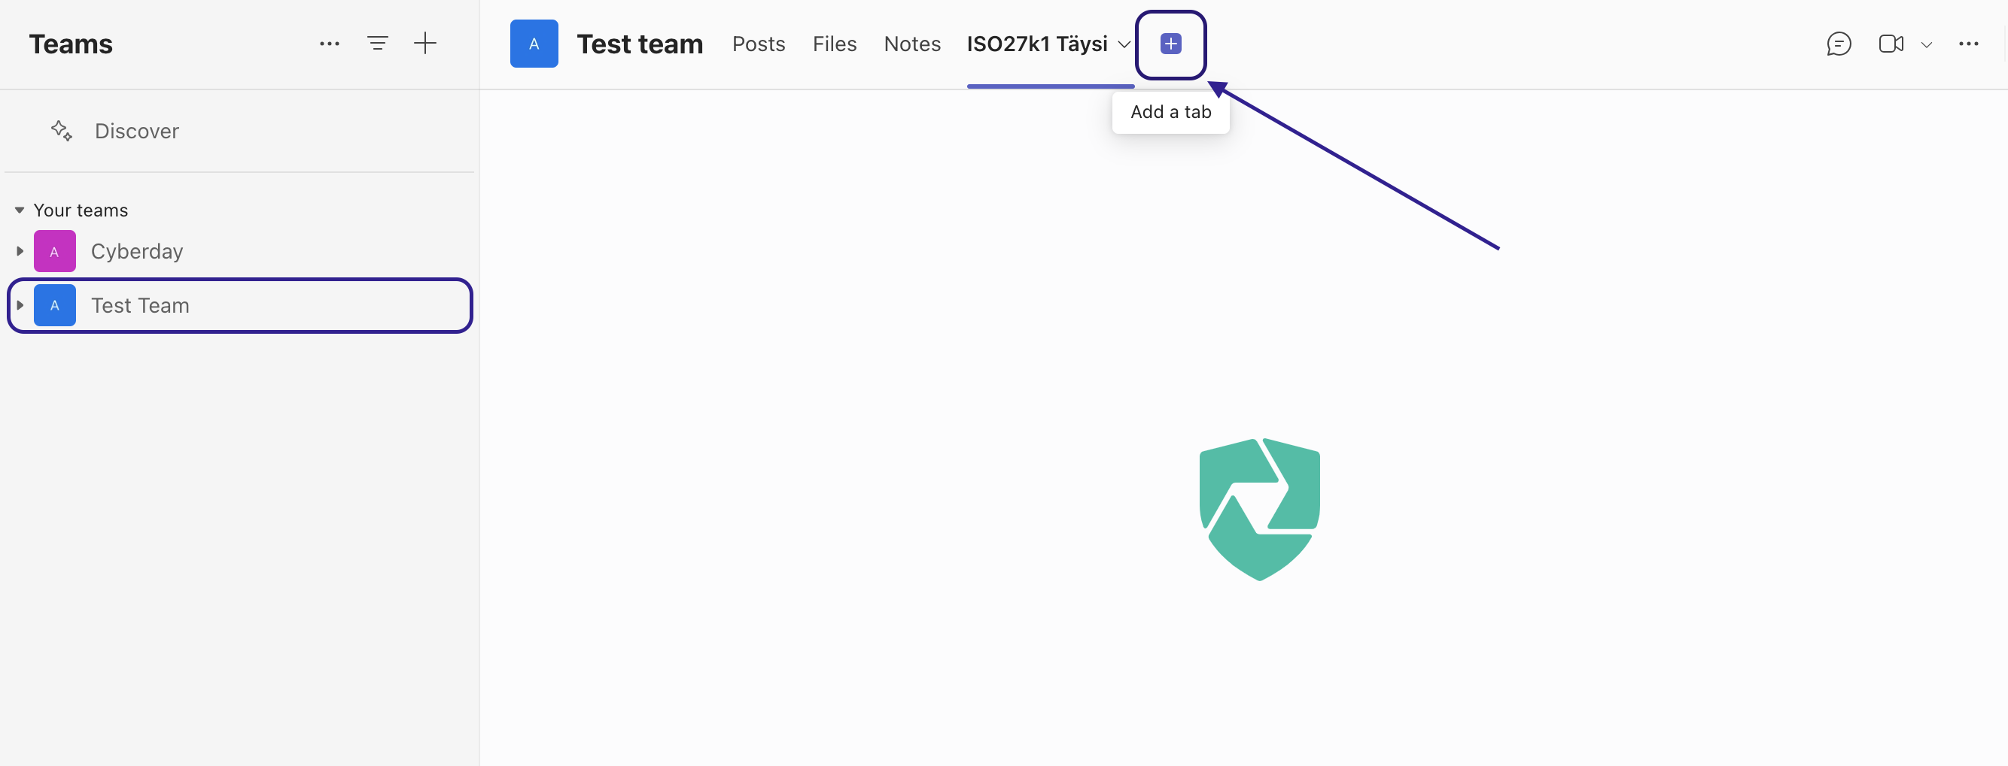Switch to the Files tab
This screenshot has height=766, width=2008.
(x=834, y=44)
